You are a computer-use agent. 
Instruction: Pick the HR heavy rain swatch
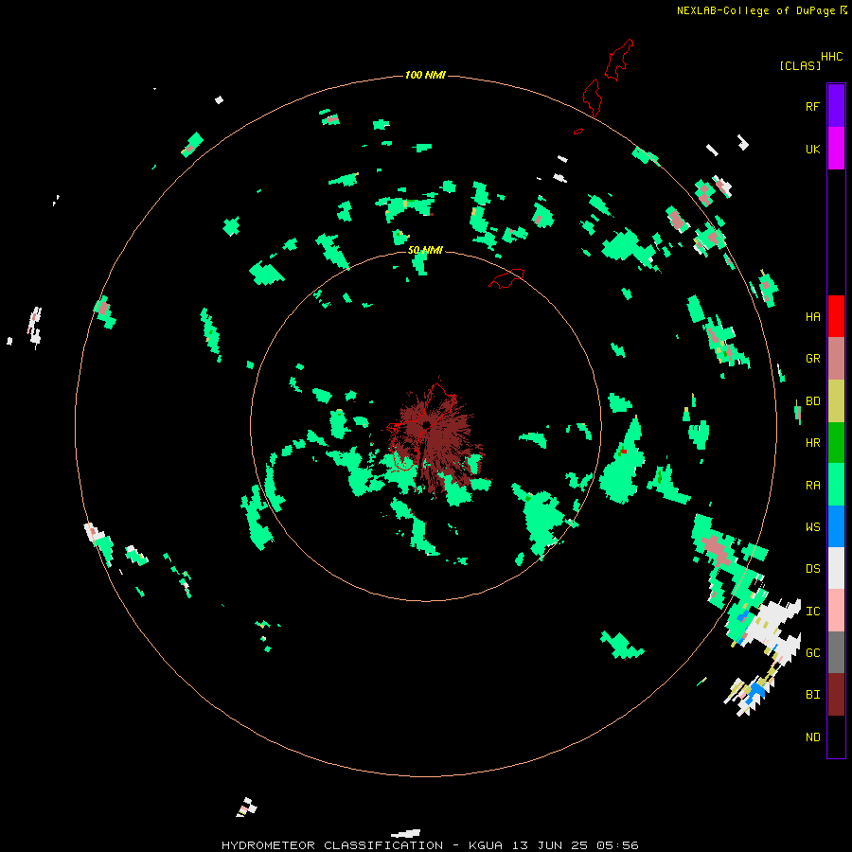tap(836, 443)
